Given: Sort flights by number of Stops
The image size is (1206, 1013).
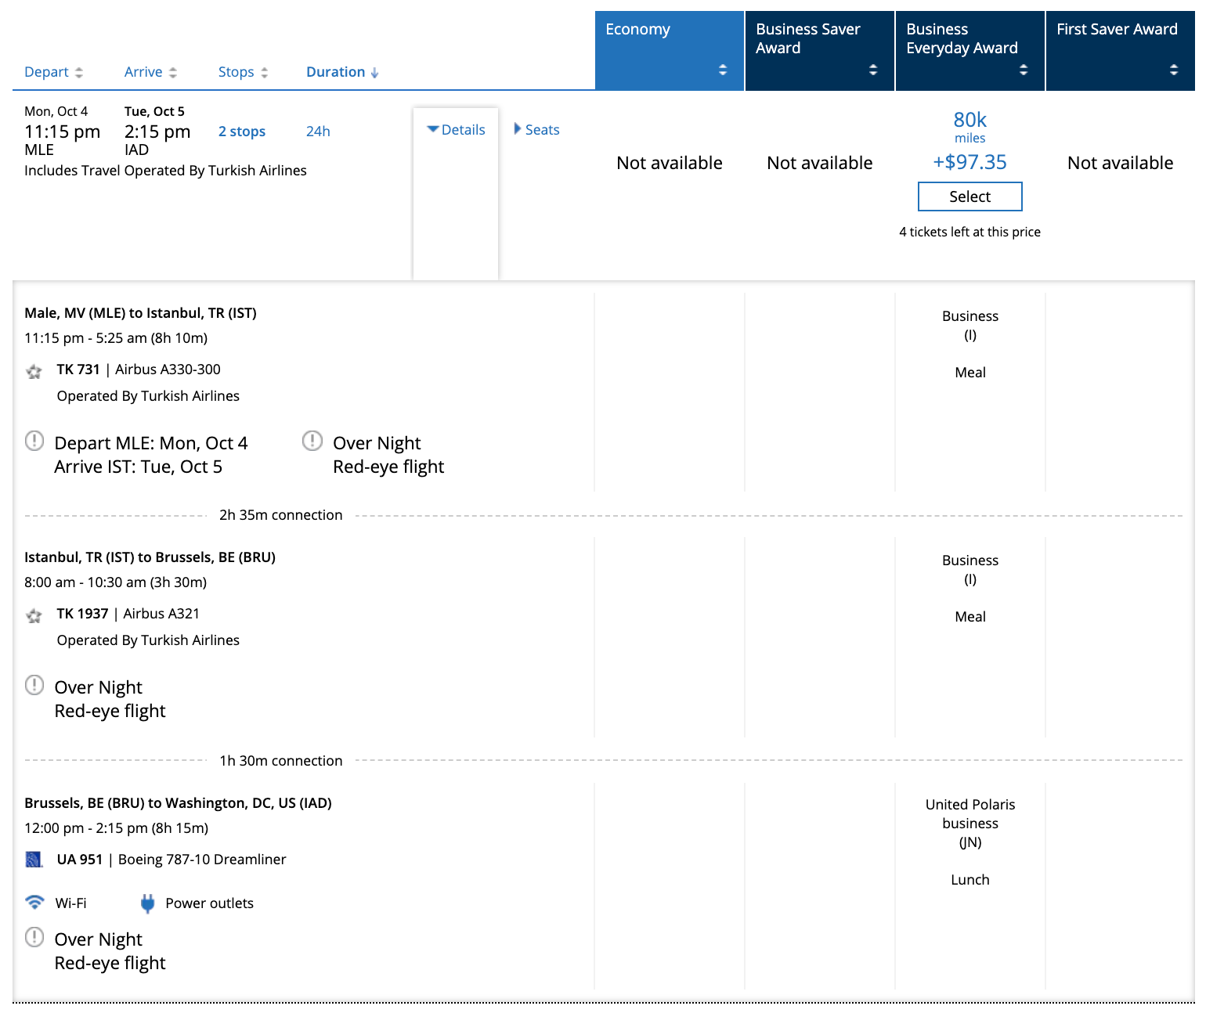Looking at the screenshot, I should (x=243, y=72).
